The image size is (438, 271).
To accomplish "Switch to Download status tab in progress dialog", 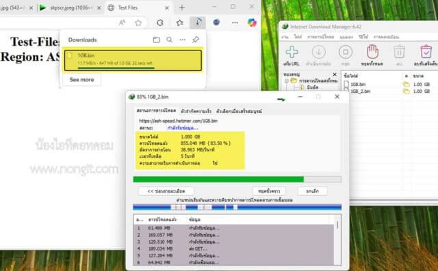I will [156, 111].
